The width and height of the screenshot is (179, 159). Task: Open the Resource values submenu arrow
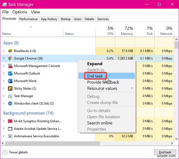132,88
